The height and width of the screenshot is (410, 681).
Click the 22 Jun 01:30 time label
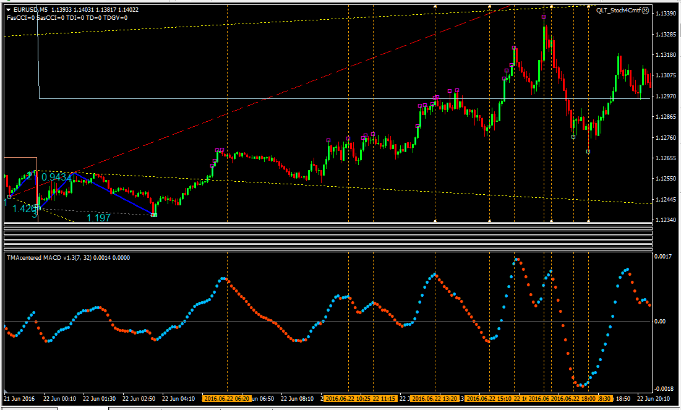[99, 398]
